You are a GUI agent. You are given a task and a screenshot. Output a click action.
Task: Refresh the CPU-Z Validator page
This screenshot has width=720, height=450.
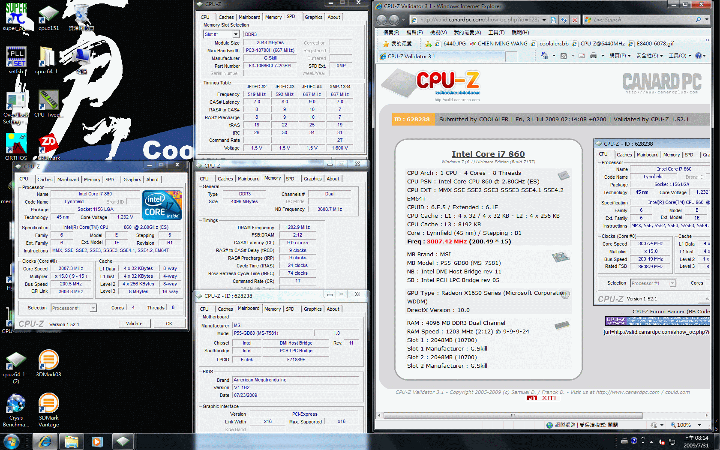pyautogui.click(x=564, y=20)
